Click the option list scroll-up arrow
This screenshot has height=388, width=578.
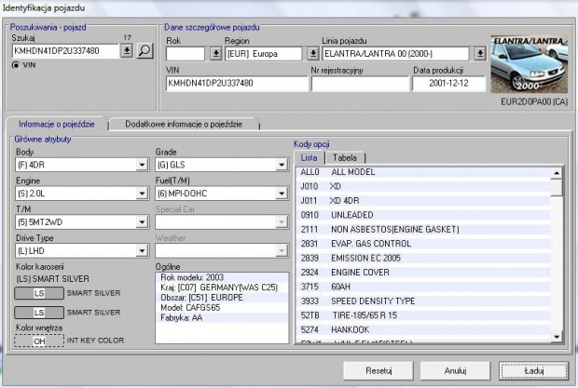pos(557,172)
